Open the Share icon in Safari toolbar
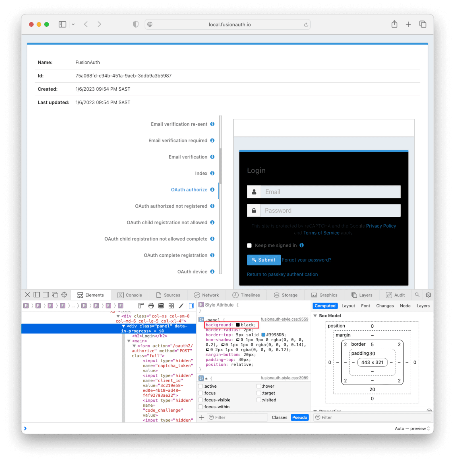 click(x=394, y=24)
